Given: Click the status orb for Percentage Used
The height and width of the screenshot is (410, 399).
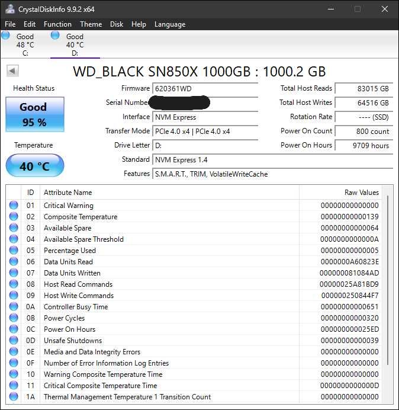Looking at the screenshot, I should pyautogui.click(x=14, y=250).
